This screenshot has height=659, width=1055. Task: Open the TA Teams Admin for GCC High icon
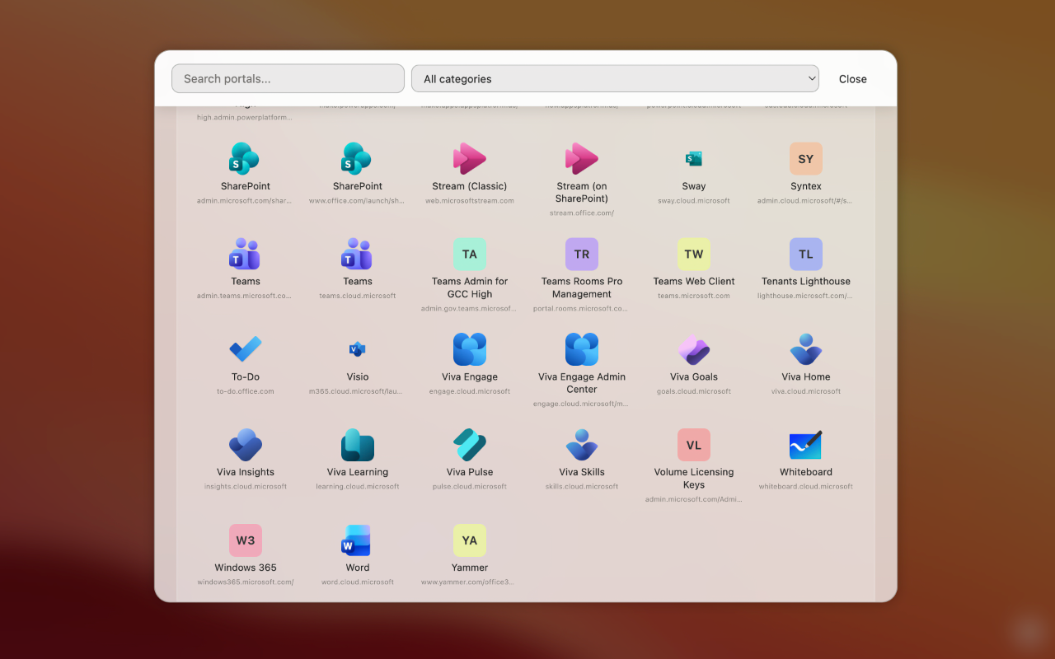click(470, 255)
